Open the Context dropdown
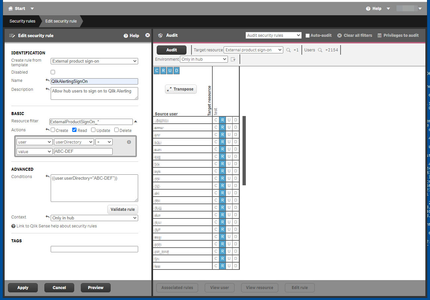This screenshot has height=300, width=430. (x=94, y=218)
